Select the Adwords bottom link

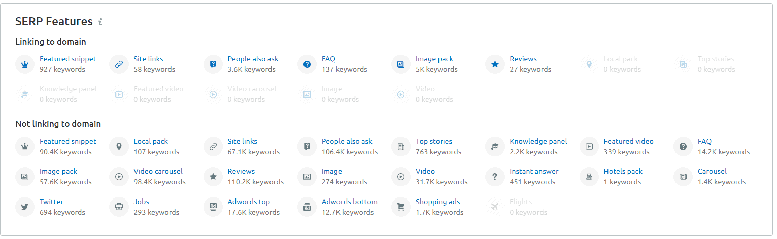click(x=350, y=202)
